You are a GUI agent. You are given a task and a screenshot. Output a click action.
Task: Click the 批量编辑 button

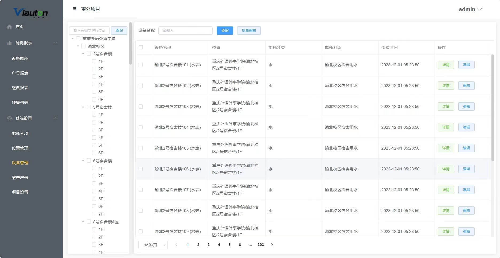(x=249, y=30)
